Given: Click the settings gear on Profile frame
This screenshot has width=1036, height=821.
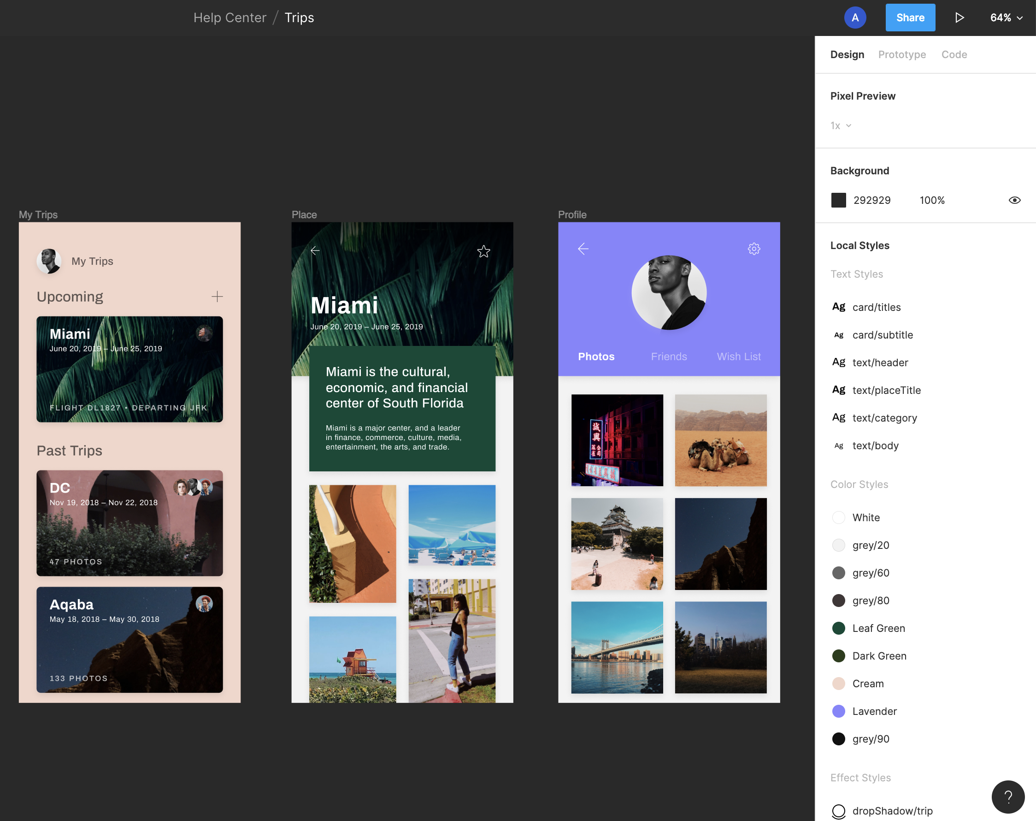Looking at the screenshot, I should (x=753, y=249).
